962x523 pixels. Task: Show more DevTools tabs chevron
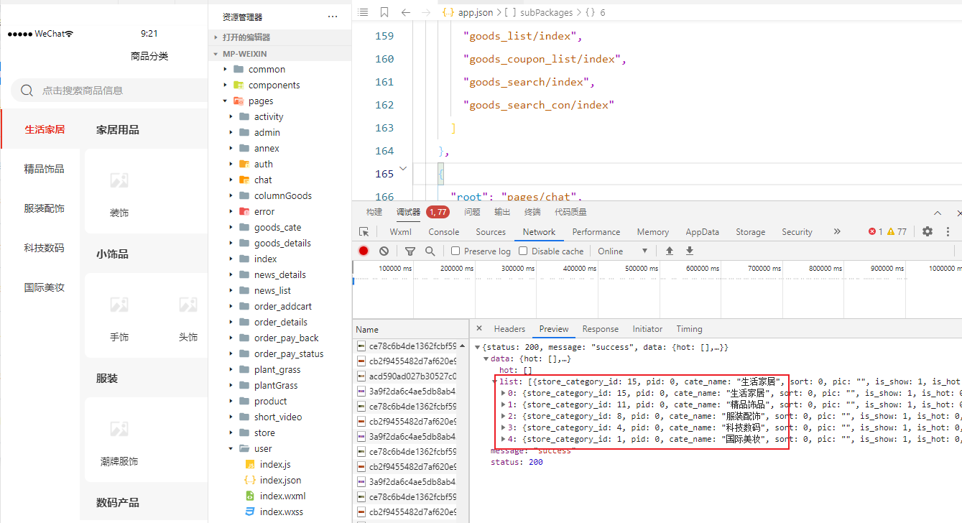coord(837,231)
